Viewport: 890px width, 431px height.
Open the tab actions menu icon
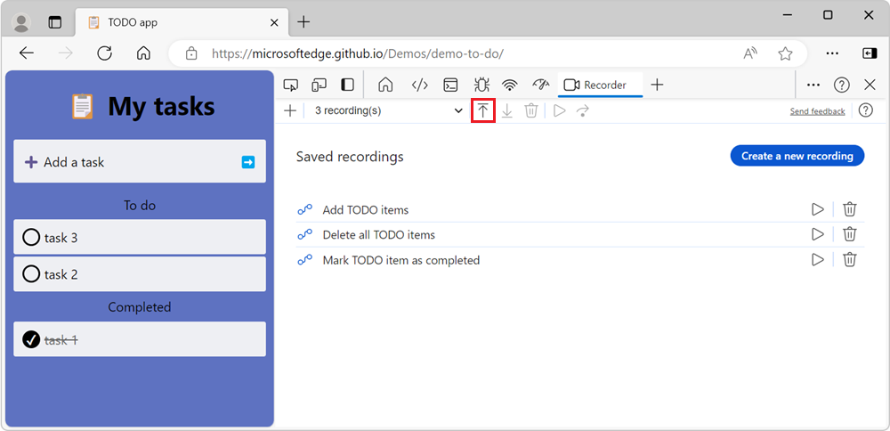54,22
